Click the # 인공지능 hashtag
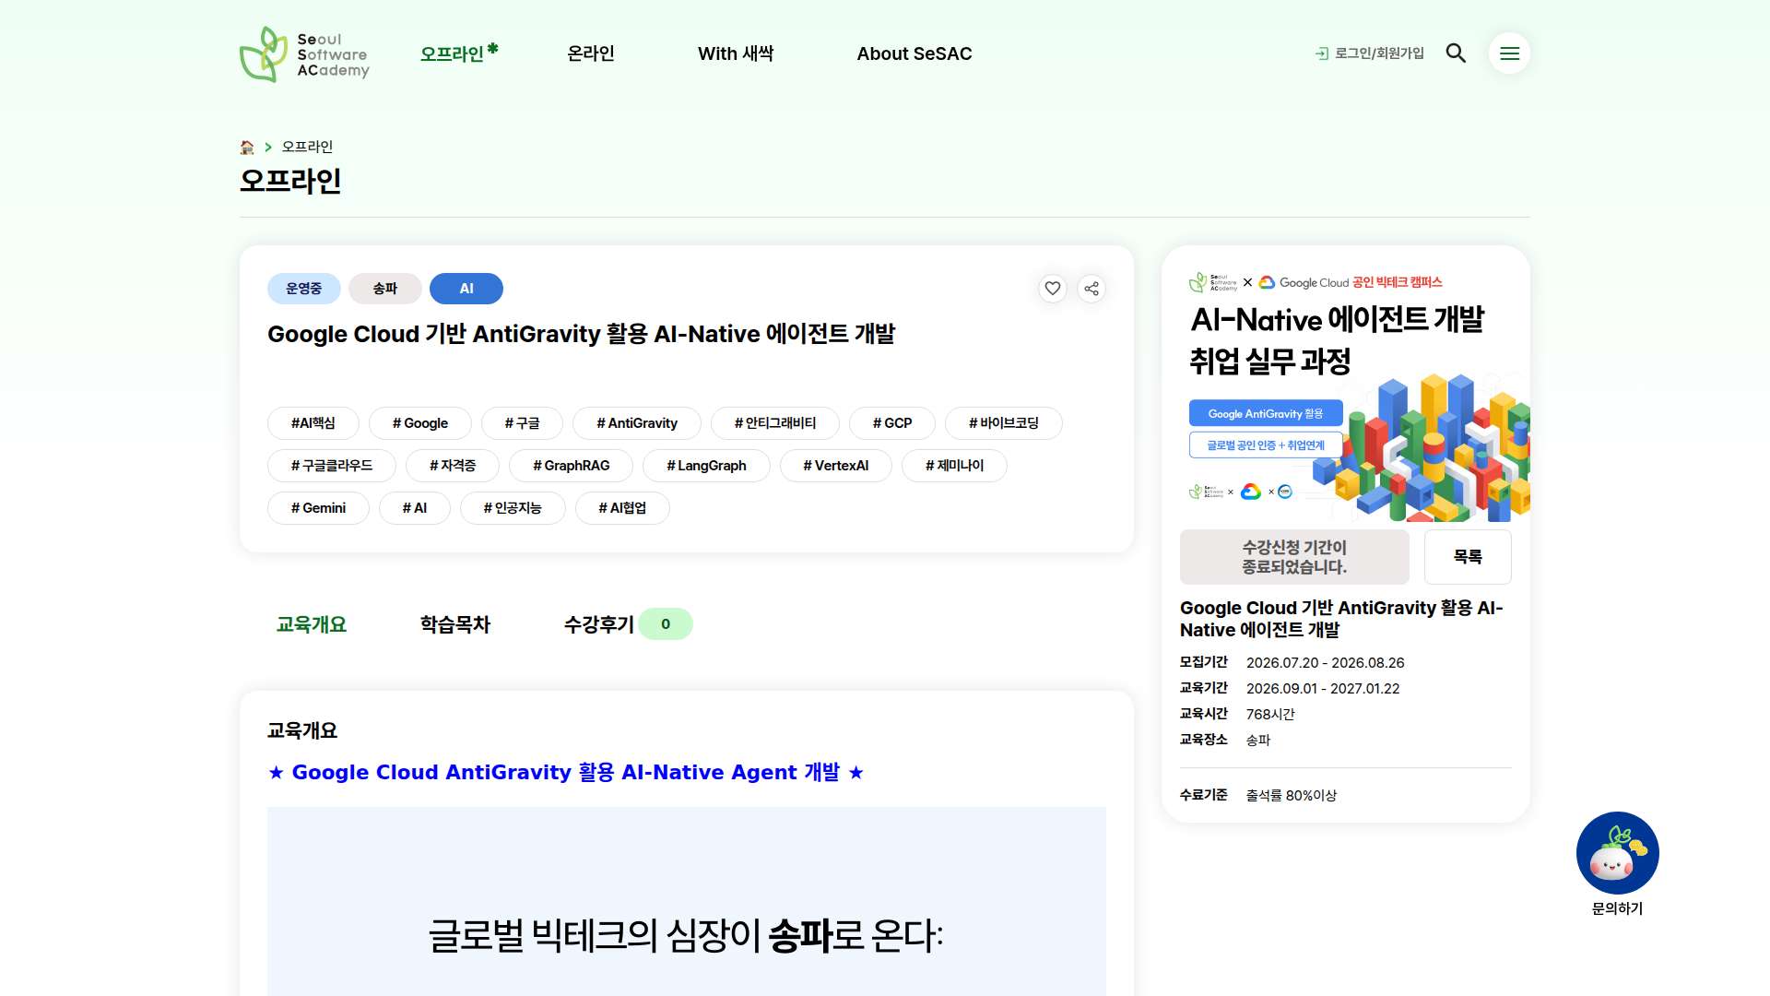 (513, 508)
